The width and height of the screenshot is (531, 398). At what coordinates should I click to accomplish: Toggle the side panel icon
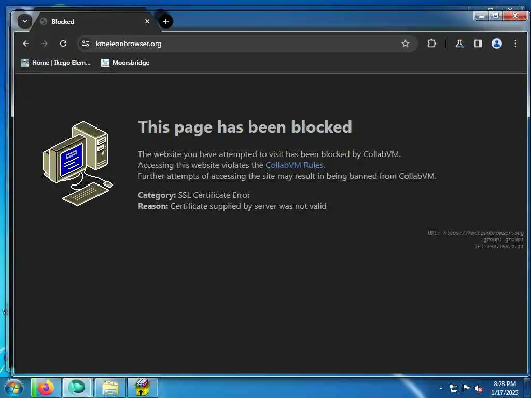point(478,44)
